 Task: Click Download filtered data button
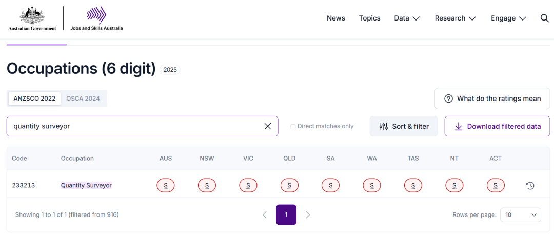pyautogui.click(x=497, y=126)
